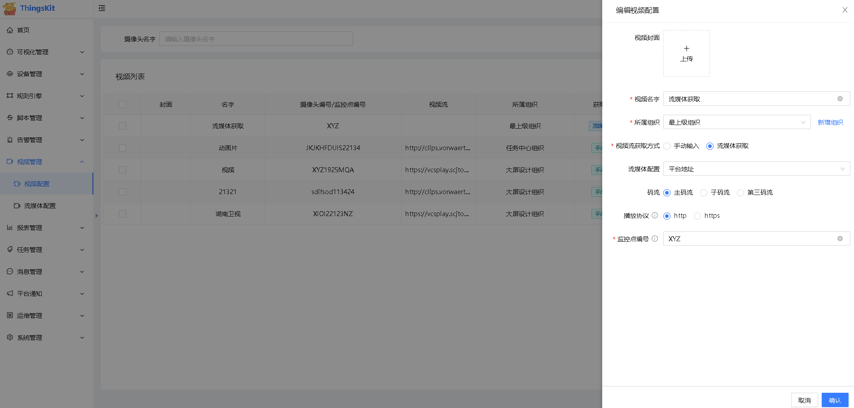Click the 流媒体配置 sub-menu icon

[x=17, y=206]
